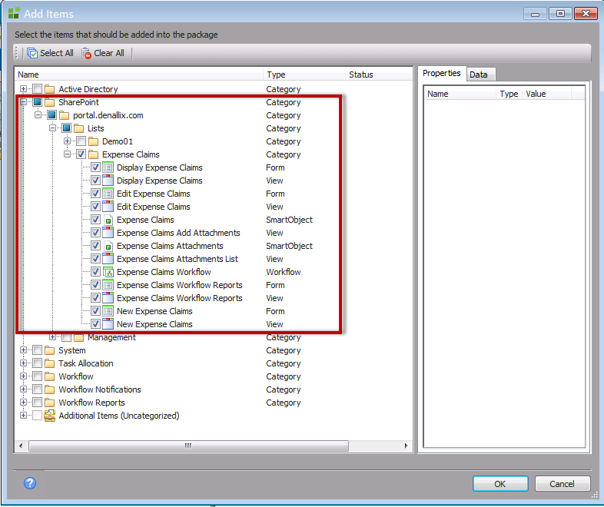Screen dimensions: 604x507
Task: Click the Expense Claims SmartObject icon
Action: 108,220
